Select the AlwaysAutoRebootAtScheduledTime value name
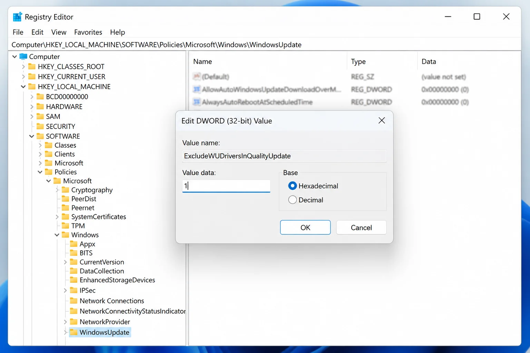The height and width of the screenshot is (353, 530). point(257,102)
